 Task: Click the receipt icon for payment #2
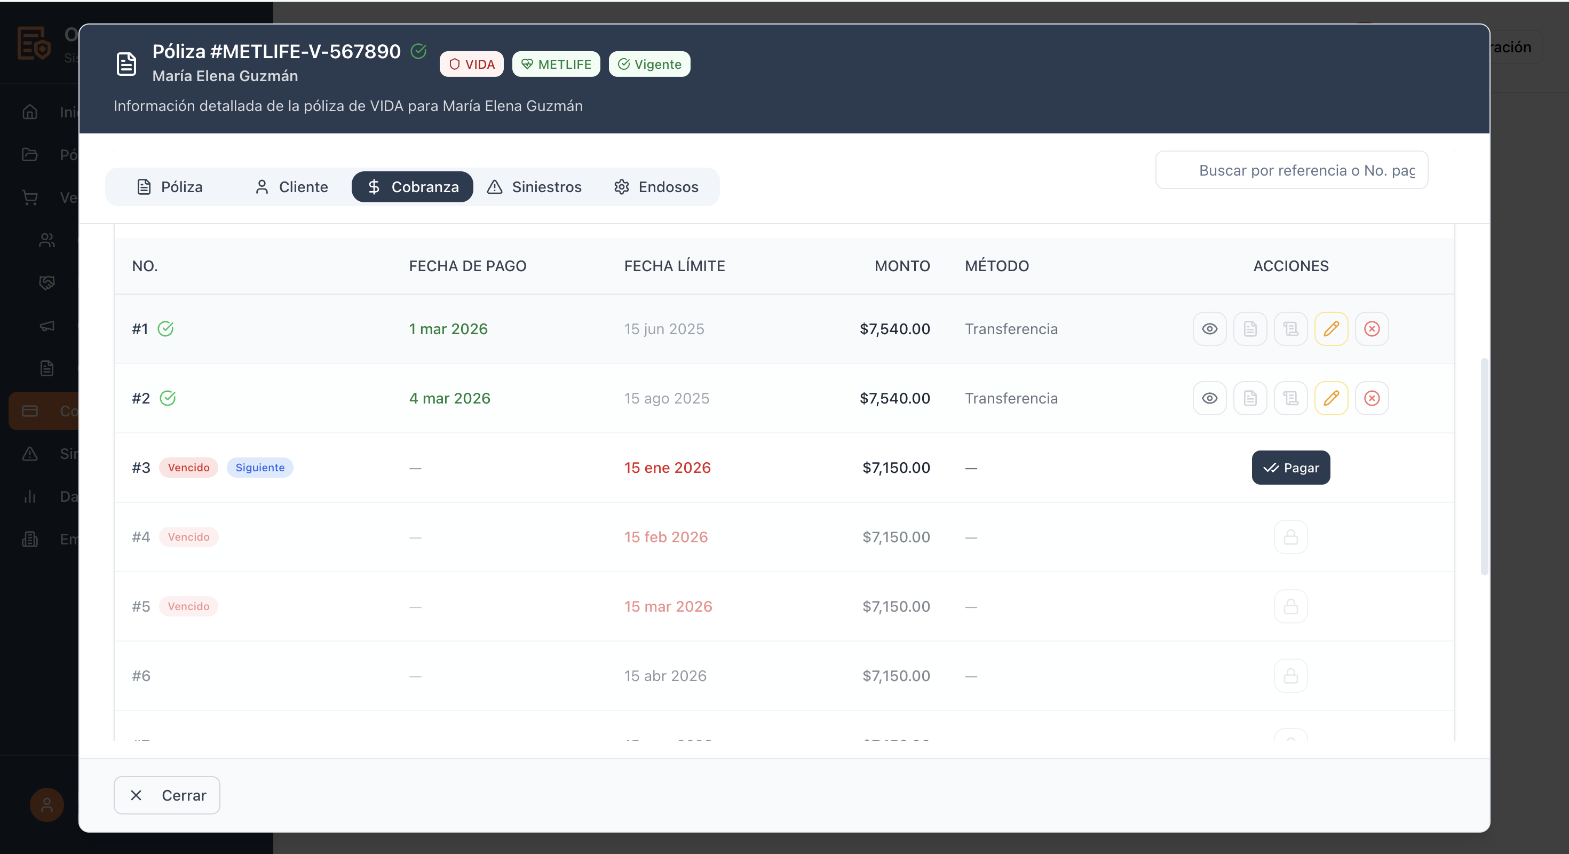1290,398
